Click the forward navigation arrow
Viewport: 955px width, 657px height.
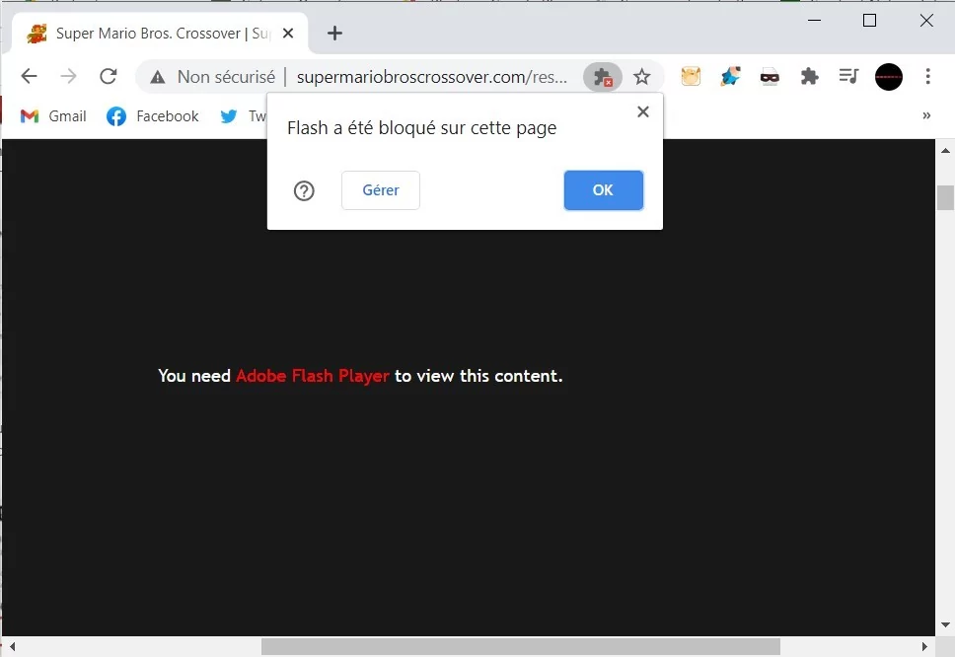(68, 76)
